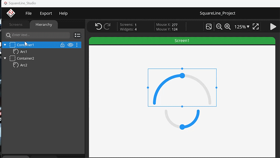The image size is (280, 158).
Task: Open the 125% zoom level dropdown
Action: (x=242, y=27)
